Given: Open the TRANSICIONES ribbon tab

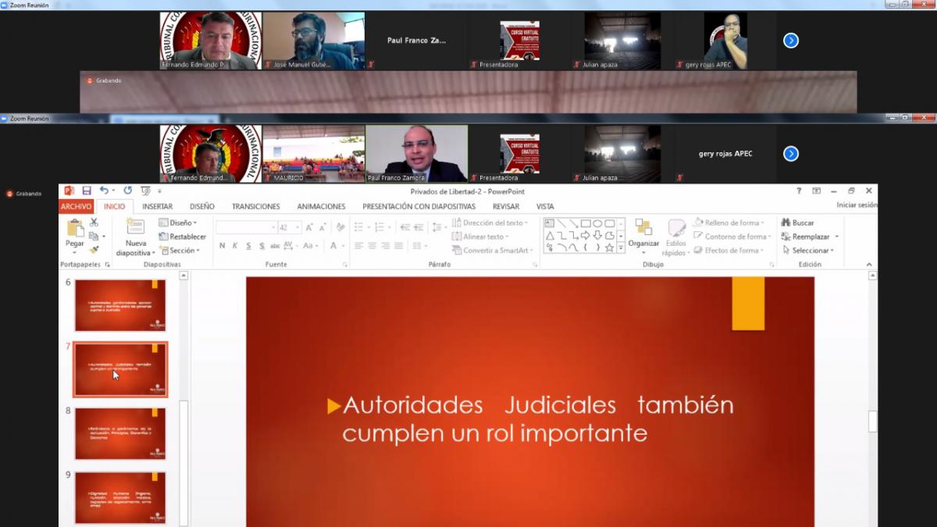Looking at the screenshot, I should coord(255,207).
